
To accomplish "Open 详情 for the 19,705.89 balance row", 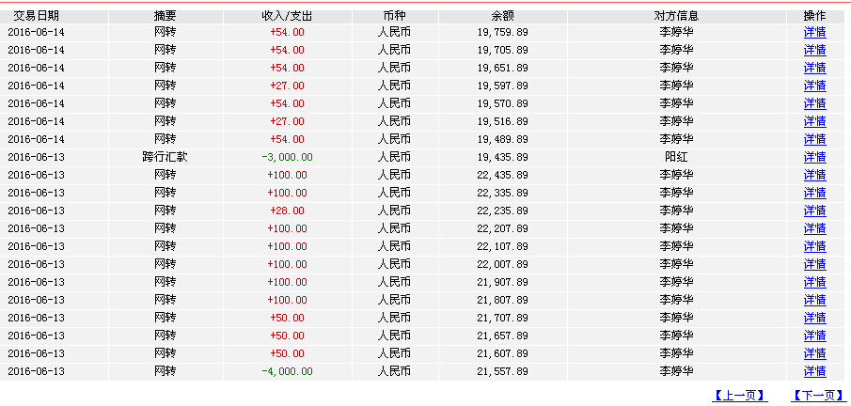I will pyautogui.click(x=814, y=50).
